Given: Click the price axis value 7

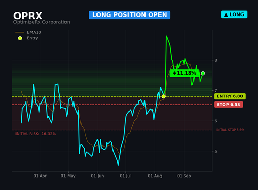Looking at the screenshot, I should click(x=216, y=91).
